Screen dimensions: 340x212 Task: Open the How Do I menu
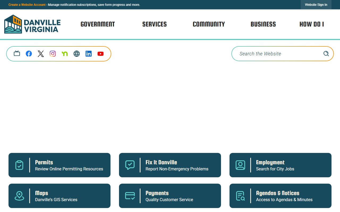311,24
